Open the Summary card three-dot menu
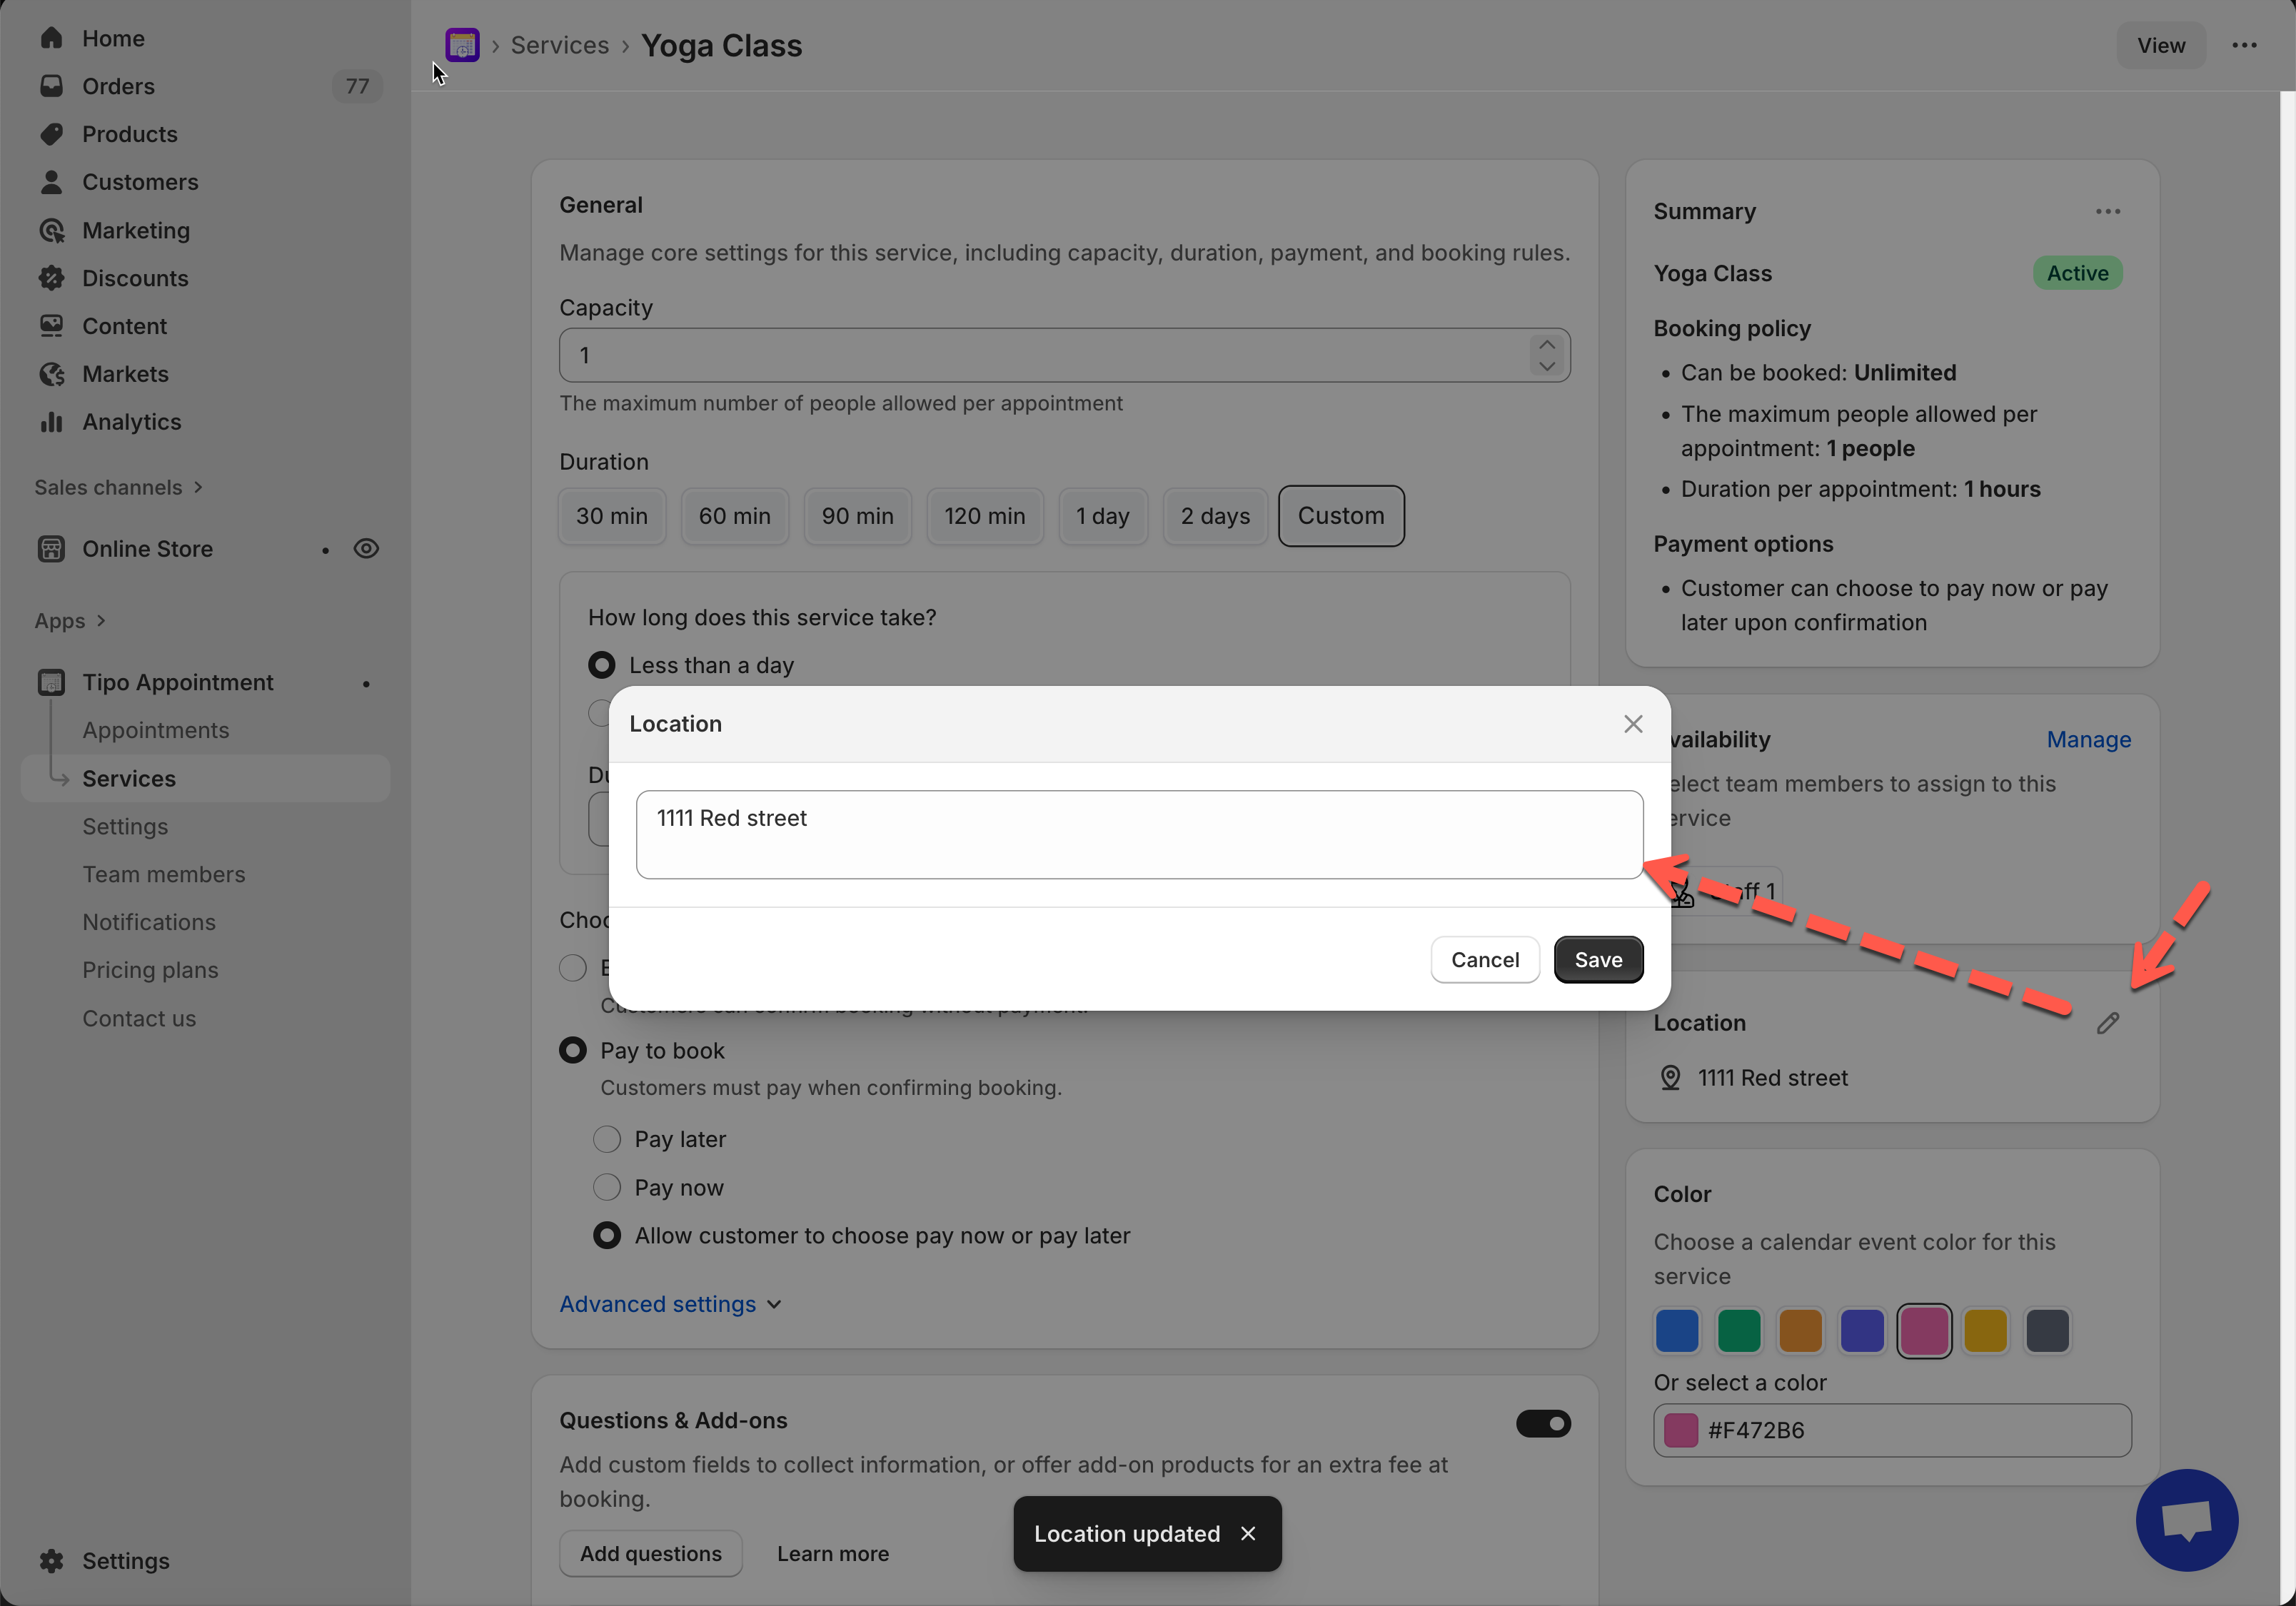Viewport: 2296px width, 1606px height. [2107, 212]
